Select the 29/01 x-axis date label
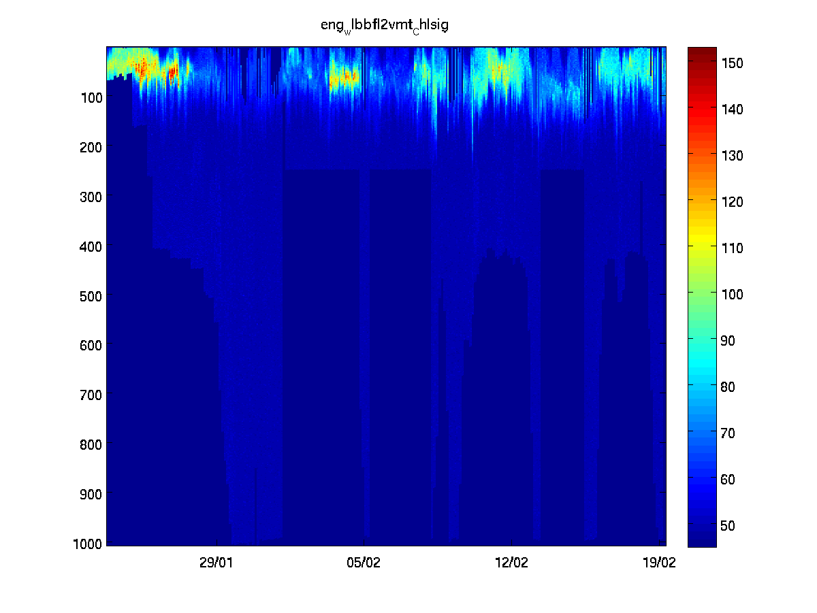Image resolution: width=817 pixels, height=613 pixels. point(217,562)
